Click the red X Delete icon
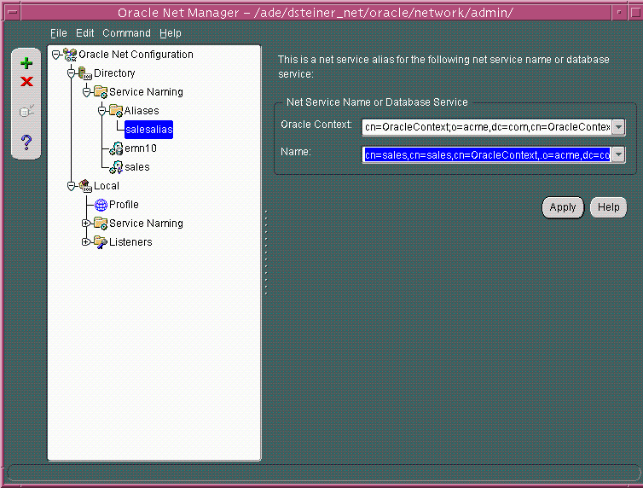Image resolution: width=643 pixels, height=488 pixels. [x=26, y=82]
